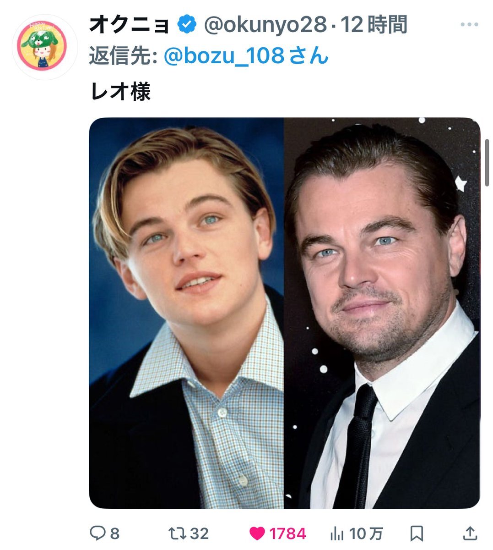
Task: Click the オクニョ display name
Action: (129, 25)
